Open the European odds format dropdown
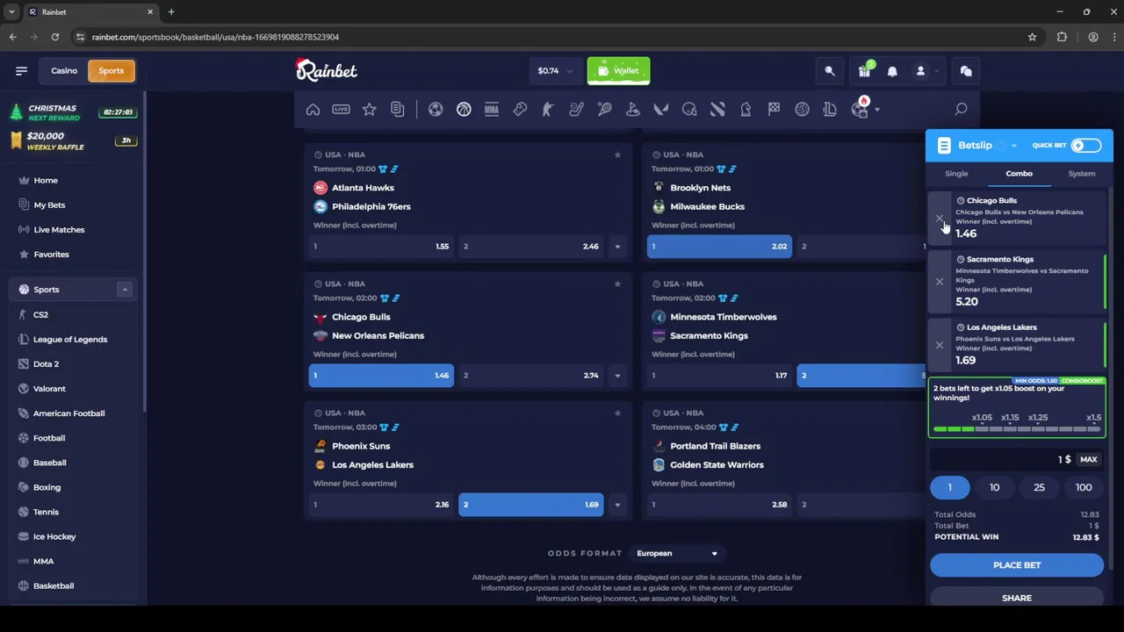 tap(676, 554)
